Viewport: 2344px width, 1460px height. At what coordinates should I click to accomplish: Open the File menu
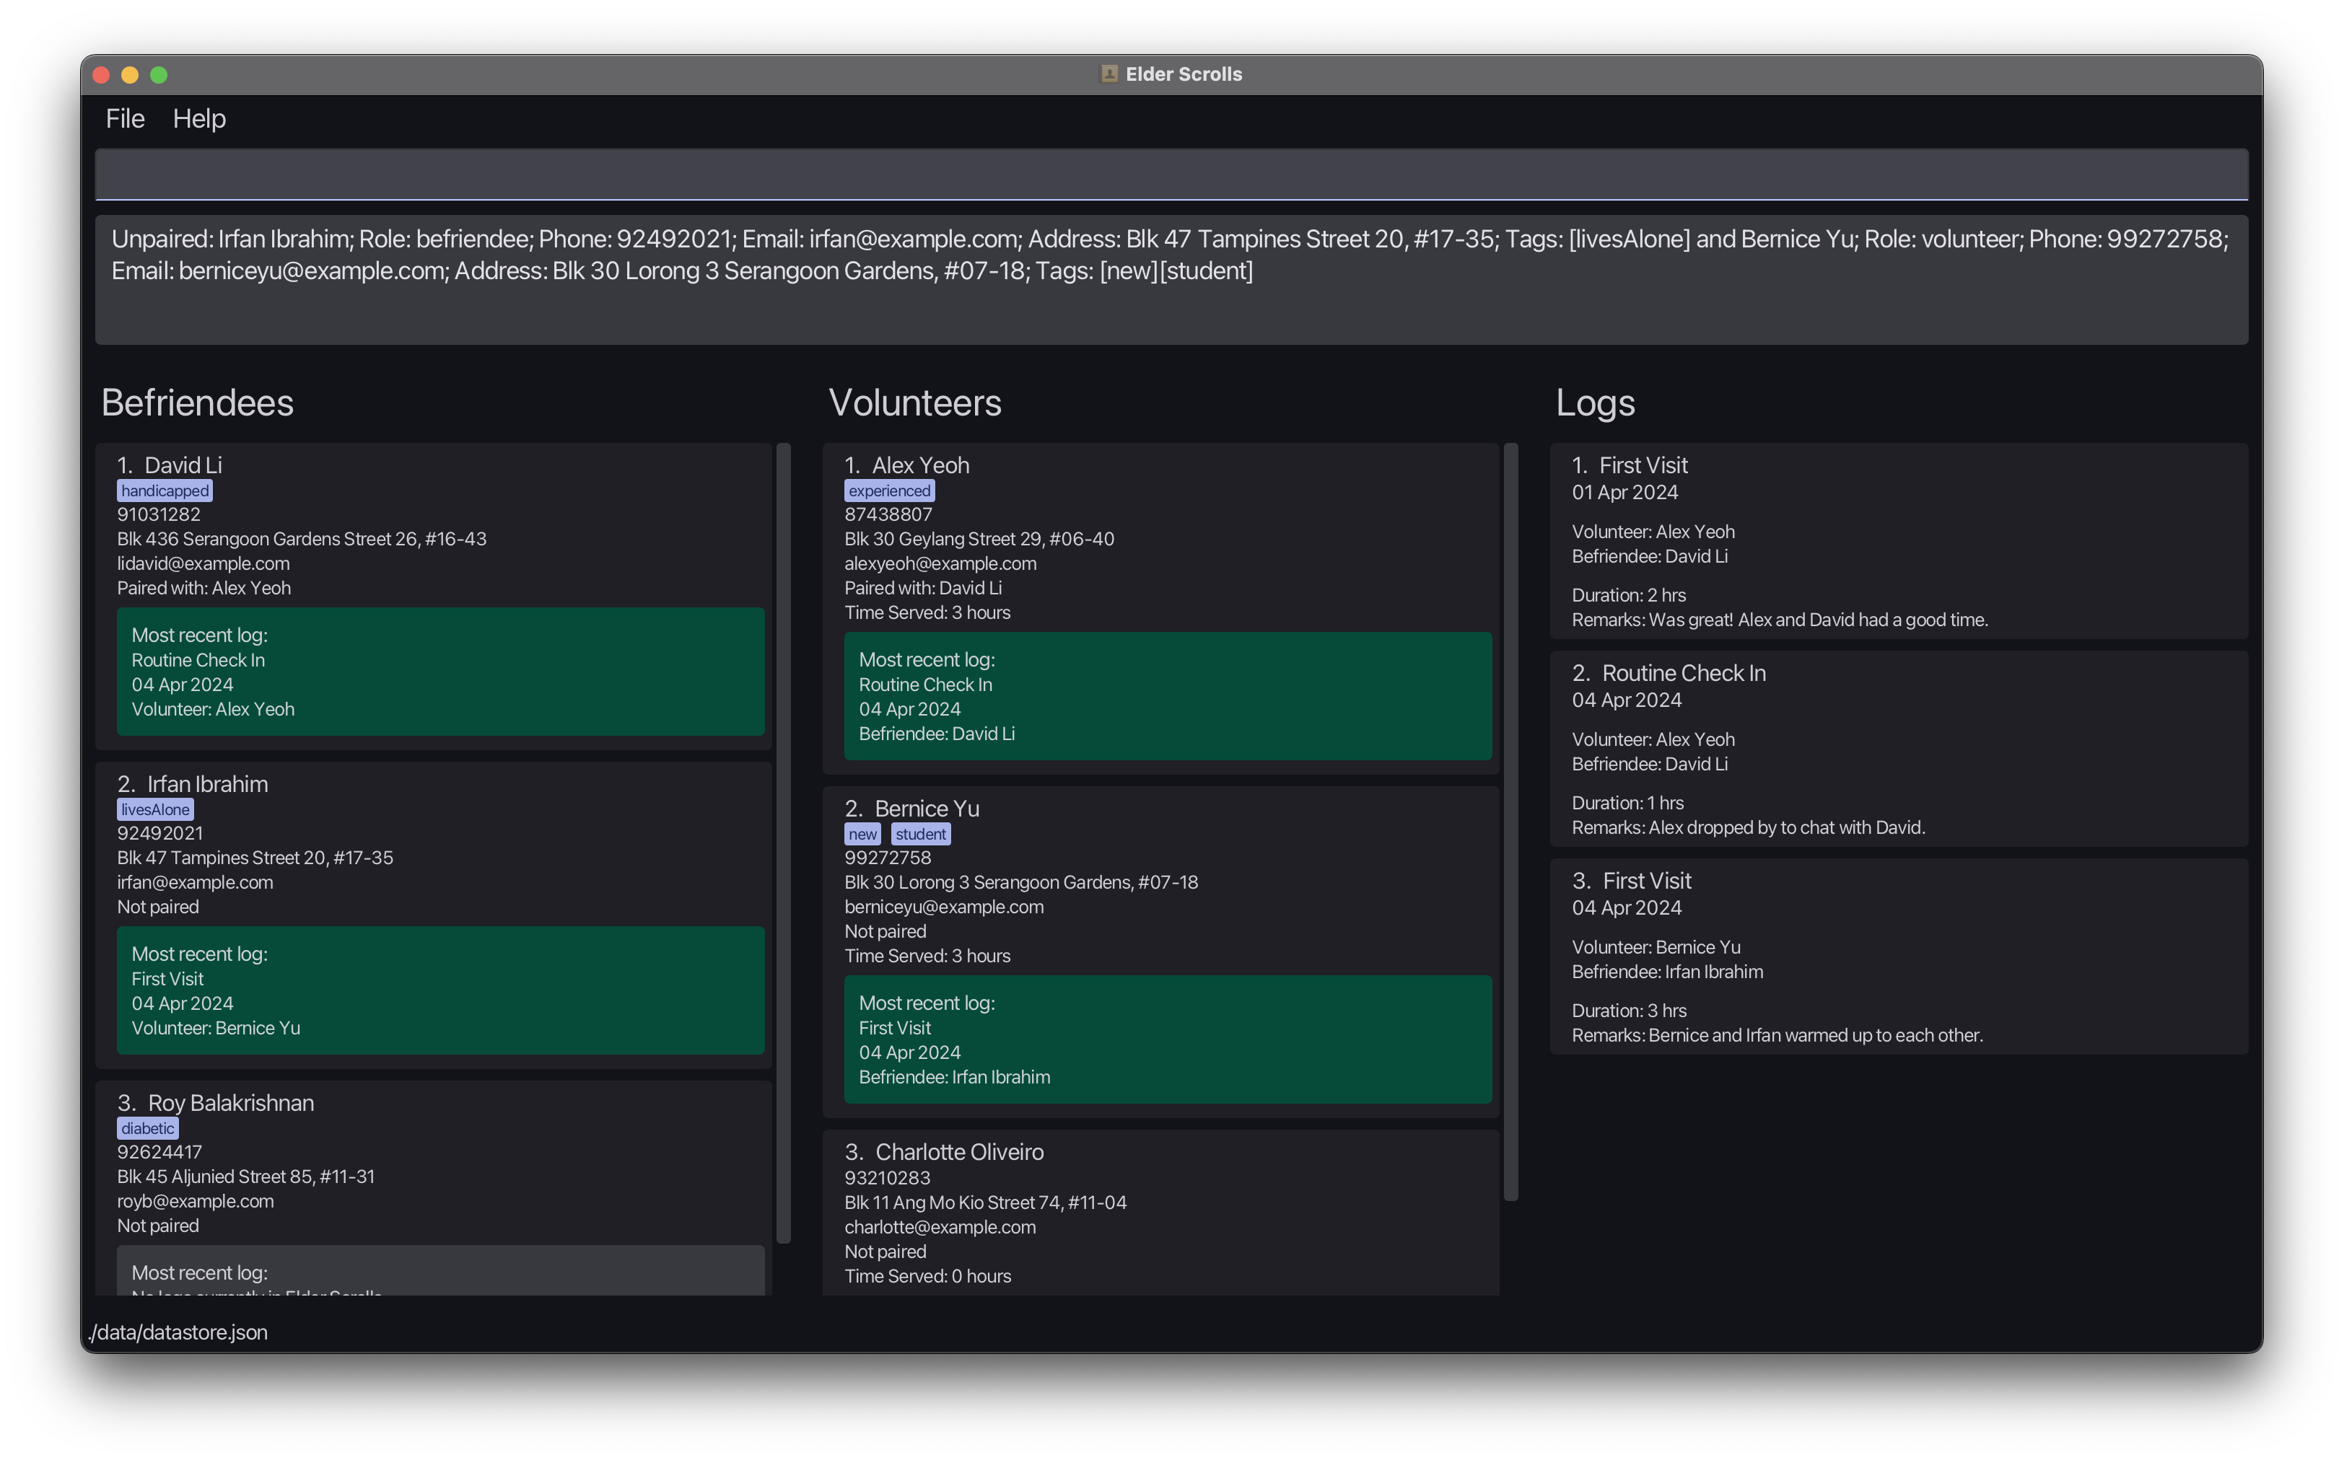125,118
